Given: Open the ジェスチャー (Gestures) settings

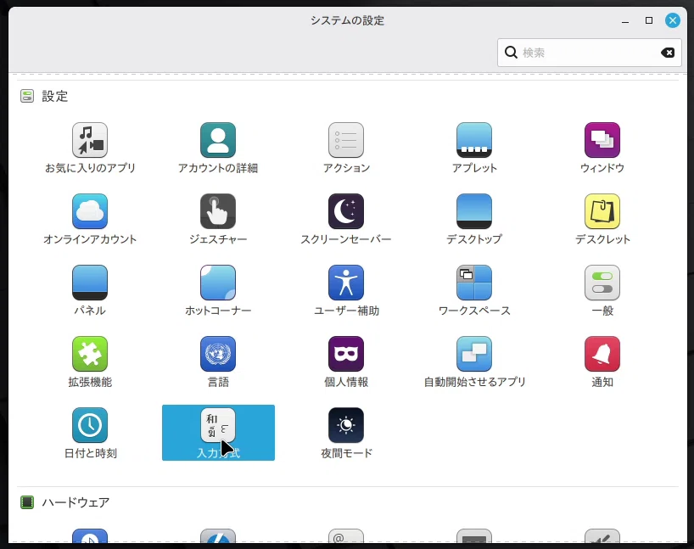Looking at the screenshot, I should coord(218,220).
